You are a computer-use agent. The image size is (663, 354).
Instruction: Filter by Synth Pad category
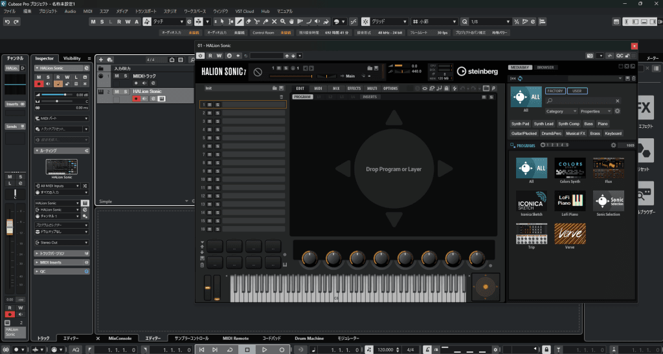[520, 124]
